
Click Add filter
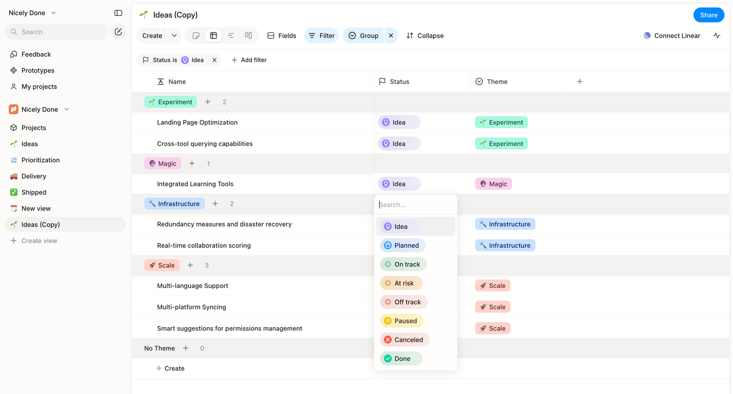pyautogui.click(x=249, y=60)
